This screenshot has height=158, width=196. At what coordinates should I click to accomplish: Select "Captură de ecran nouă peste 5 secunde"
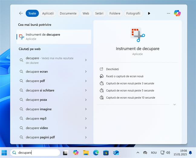tap(130, 90)
